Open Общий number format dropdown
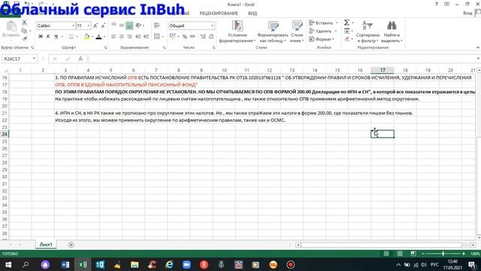 [x=212, y=26]
